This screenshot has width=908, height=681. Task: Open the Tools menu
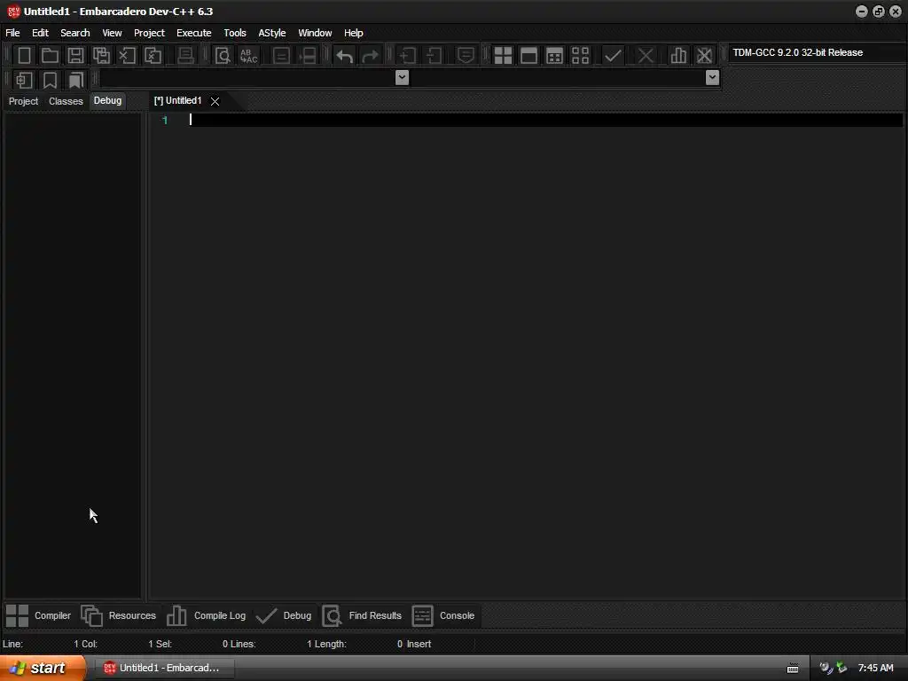coord(235,33)
